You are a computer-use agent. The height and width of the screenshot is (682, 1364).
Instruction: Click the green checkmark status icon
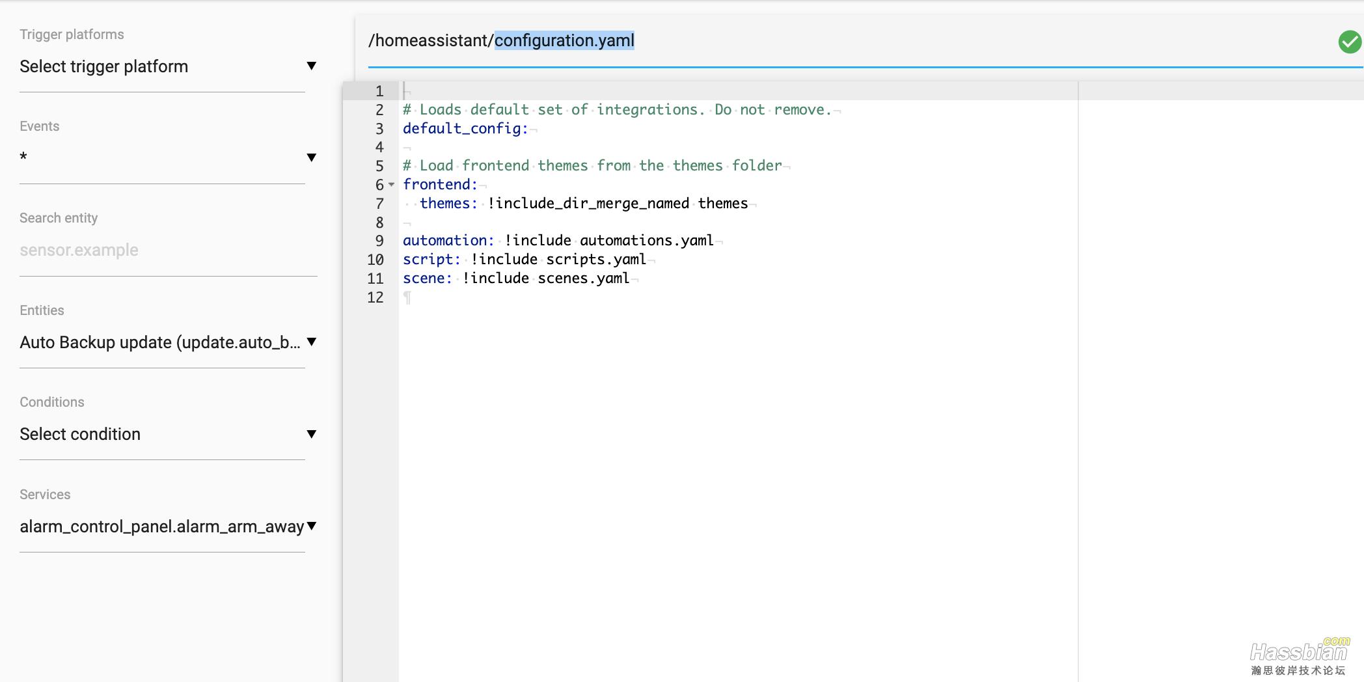pyautogui.click(x=1350, y=42)
